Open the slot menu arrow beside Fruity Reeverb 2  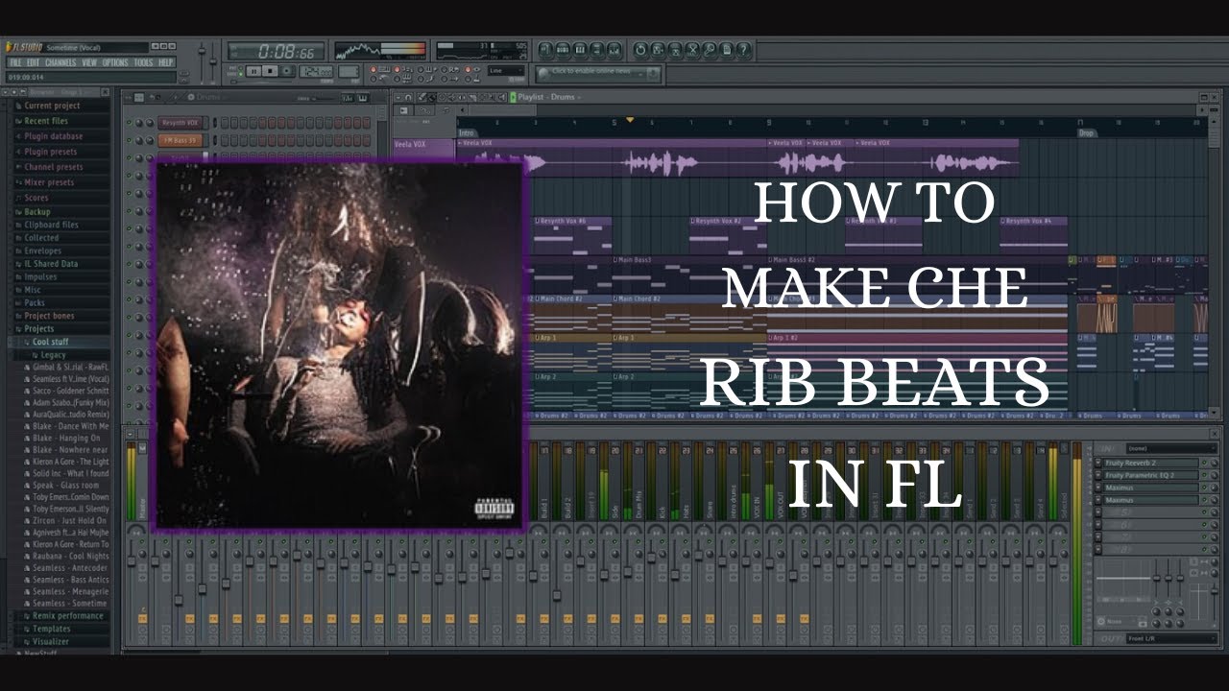(1099, 463)
